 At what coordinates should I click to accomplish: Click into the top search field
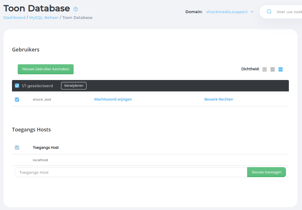point(288,12)
